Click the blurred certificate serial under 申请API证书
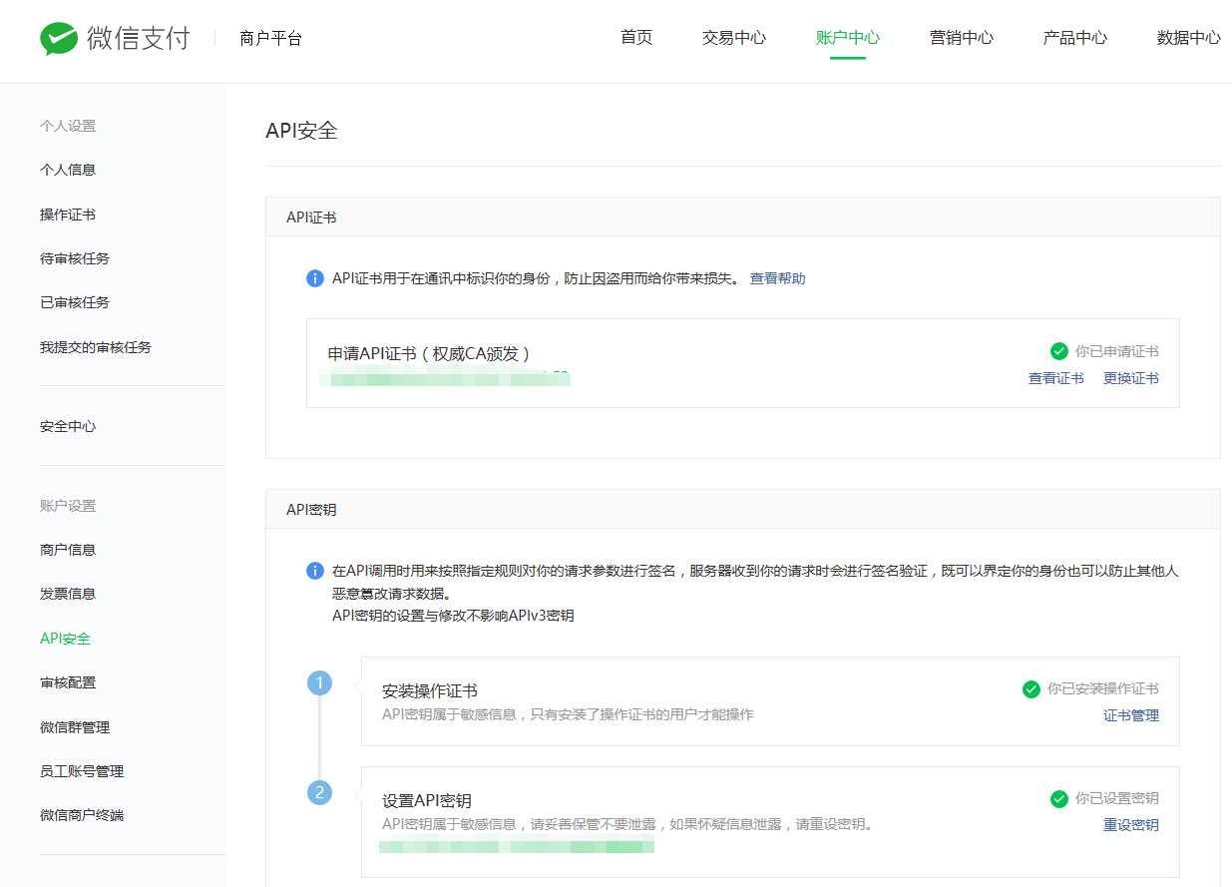The width and height of the screenshot is (1232, 887). click(x=445, y=378)
